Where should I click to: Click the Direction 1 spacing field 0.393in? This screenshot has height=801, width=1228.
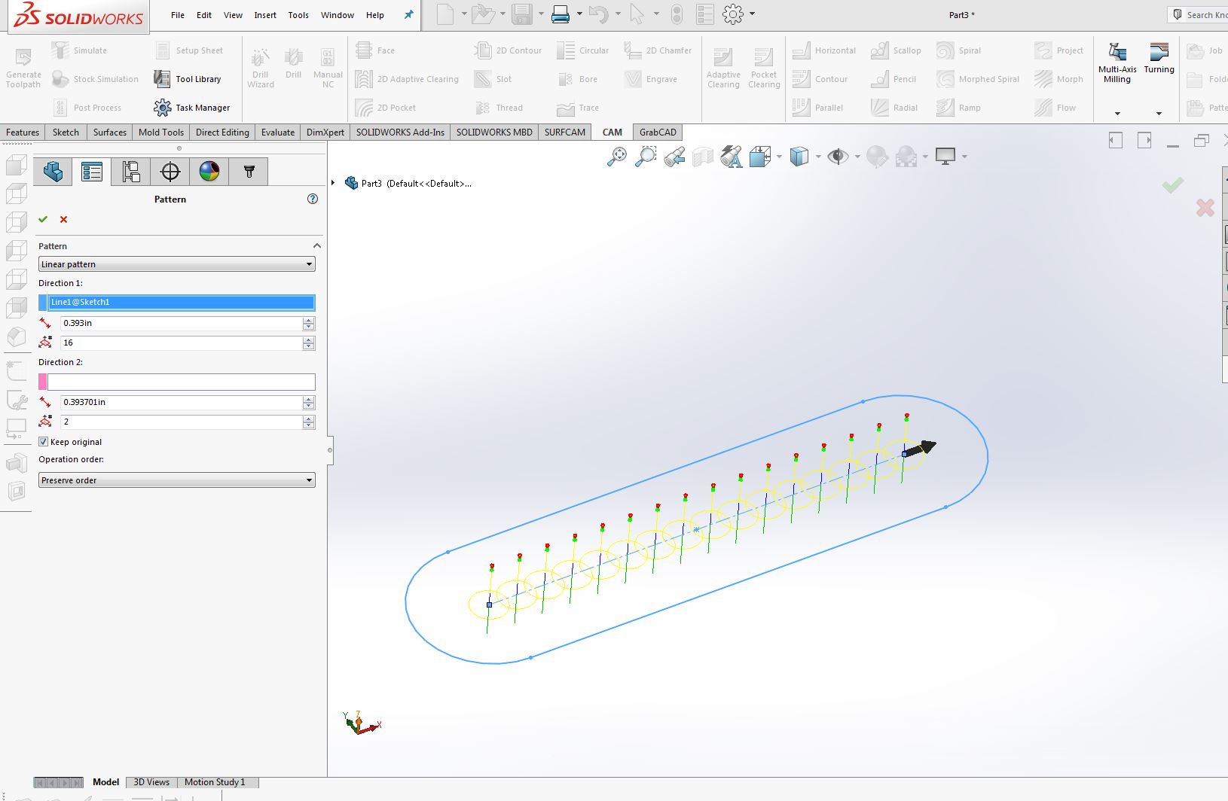click(182, 323)
